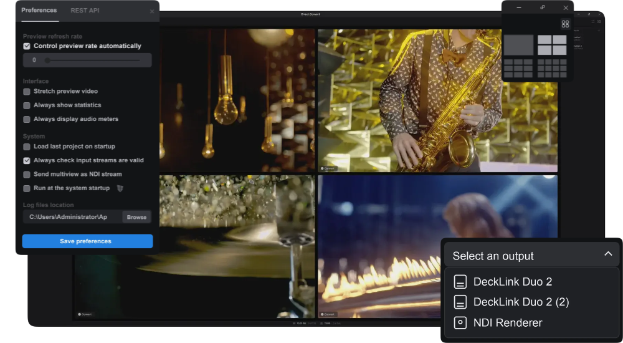Click the saxophone player video preview
The width and height of the screenshot is (623, 343).
[x=437, y=100]
